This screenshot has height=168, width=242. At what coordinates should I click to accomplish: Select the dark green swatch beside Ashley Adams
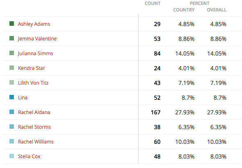point(12,24)
